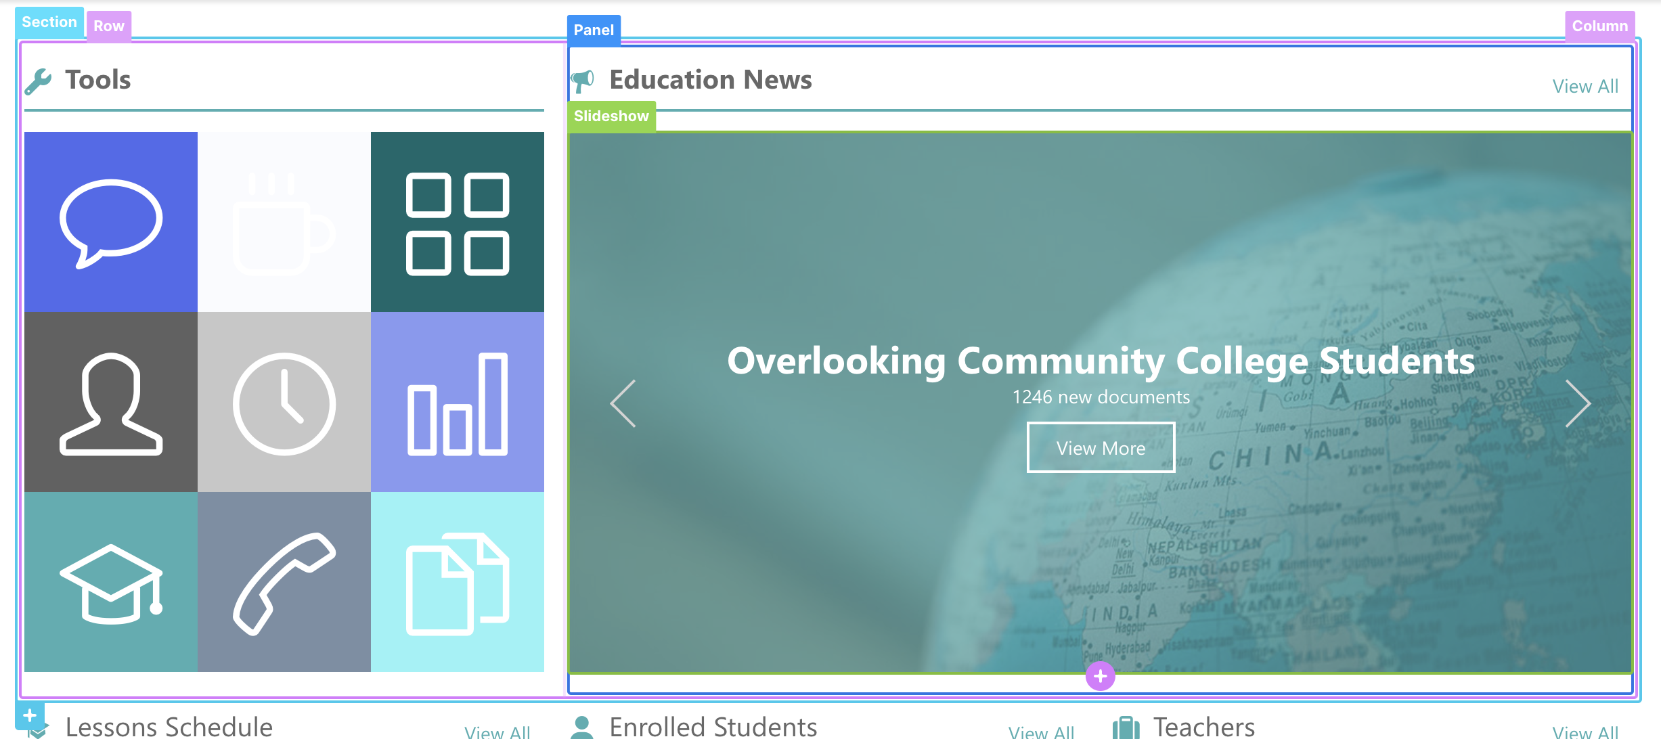Click the user profile silhouette tile
1661x739 pixels.
[111, 402]
